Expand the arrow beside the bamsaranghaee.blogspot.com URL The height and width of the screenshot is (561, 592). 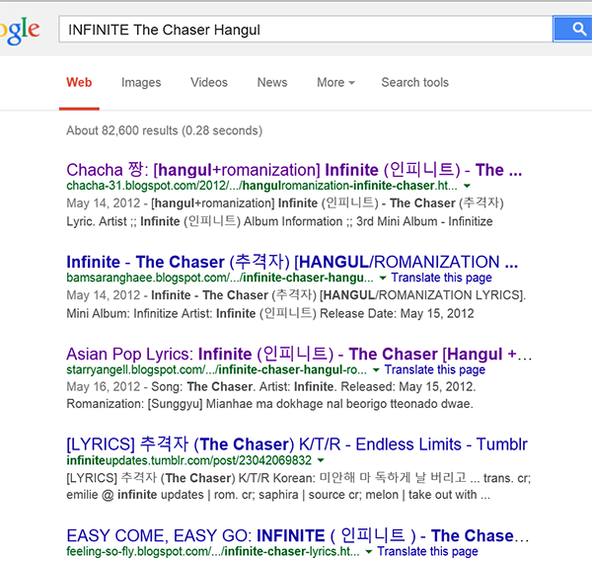click(371, 279)
